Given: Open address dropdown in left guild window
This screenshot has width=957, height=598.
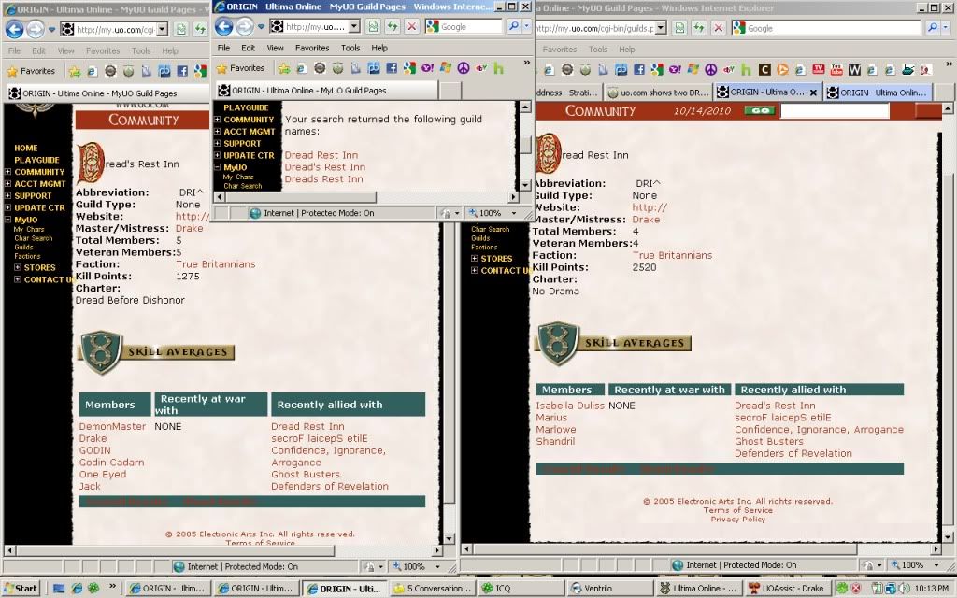Looking at the screenshot, I should [162, 29].
